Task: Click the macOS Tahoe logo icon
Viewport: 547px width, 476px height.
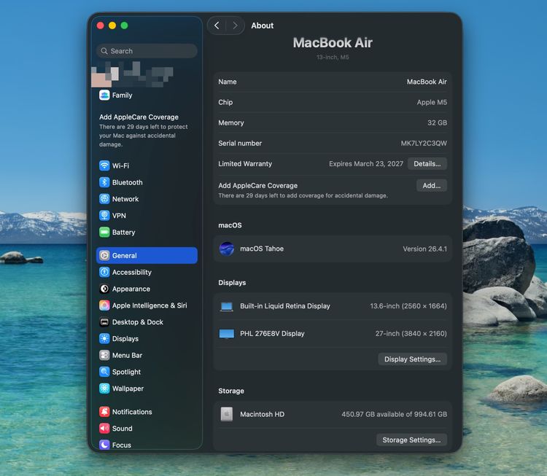Action: (226, 249)
